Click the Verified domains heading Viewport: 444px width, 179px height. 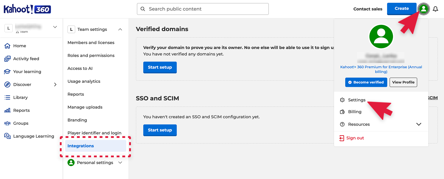point(162,29)
